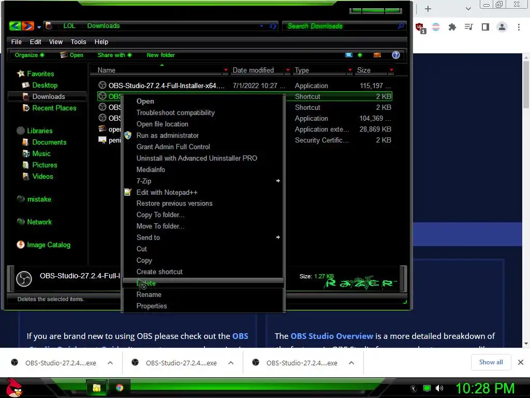Viewport: 530px width, 398px height.
Task: Open Downloads in navigation pane
Action: click(48, 96)
